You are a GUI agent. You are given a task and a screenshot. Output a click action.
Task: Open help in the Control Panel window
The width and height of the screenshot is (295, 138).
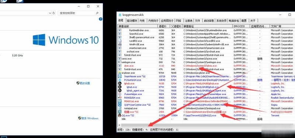pyautogui.click(x=101, y=19)
